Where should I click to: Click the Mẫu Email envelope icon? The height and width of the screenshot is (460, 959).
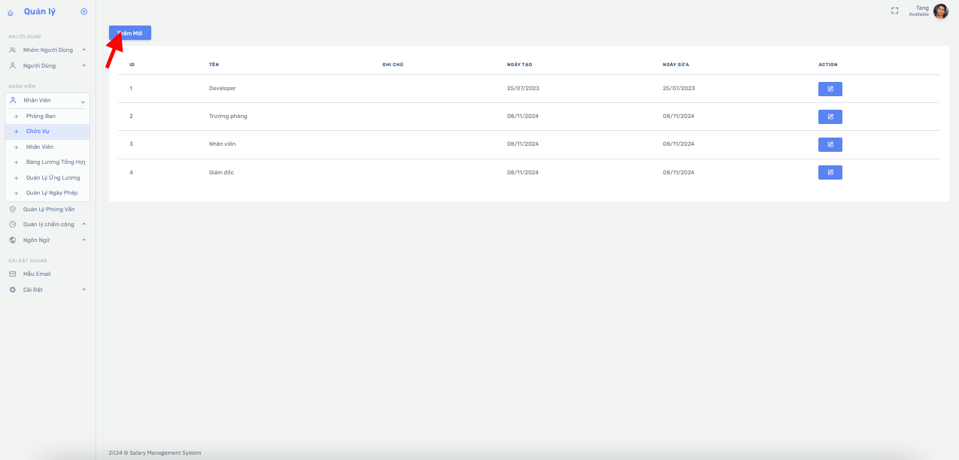[13, 274]
